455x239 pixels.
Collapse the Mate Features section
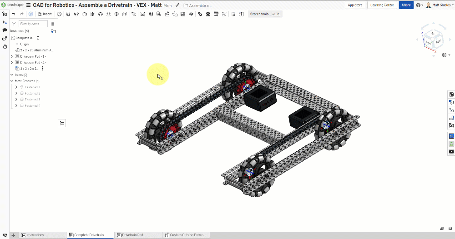[11, 81]
